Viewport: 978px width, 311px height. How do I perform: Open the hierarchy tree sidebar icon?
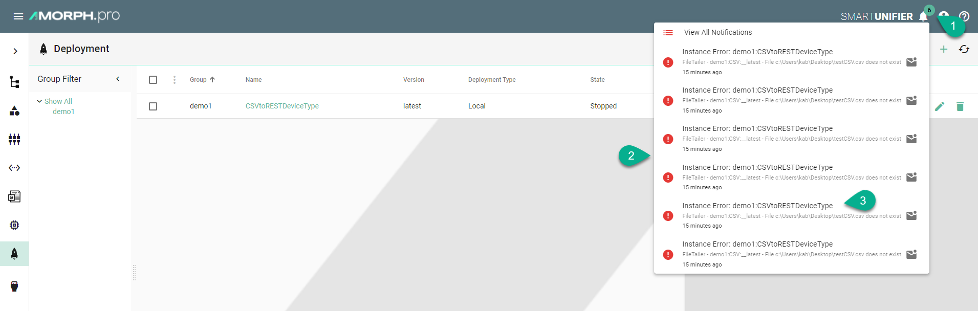point(14,82)
